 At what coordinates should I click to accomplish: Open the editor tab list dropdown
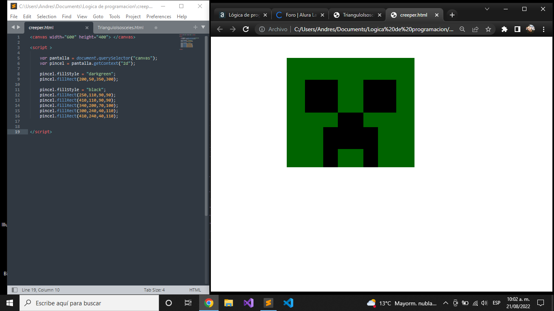point(203,27)
